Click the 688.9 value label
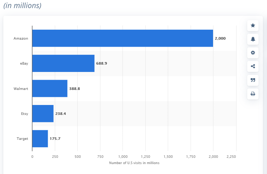 102,64
